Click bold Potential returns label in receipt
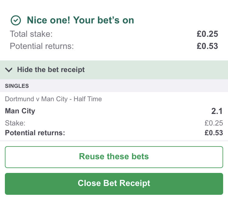The image size is (228, 203). 35,133
